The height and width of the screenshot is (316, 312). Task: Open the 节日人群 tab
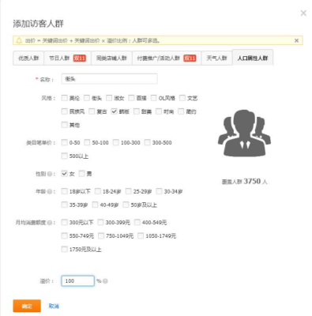click(x=68, y=58)
